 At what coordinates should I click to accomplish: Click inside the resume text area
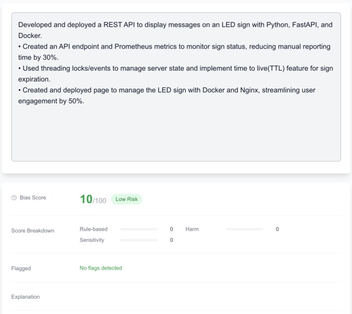point(176,87)
